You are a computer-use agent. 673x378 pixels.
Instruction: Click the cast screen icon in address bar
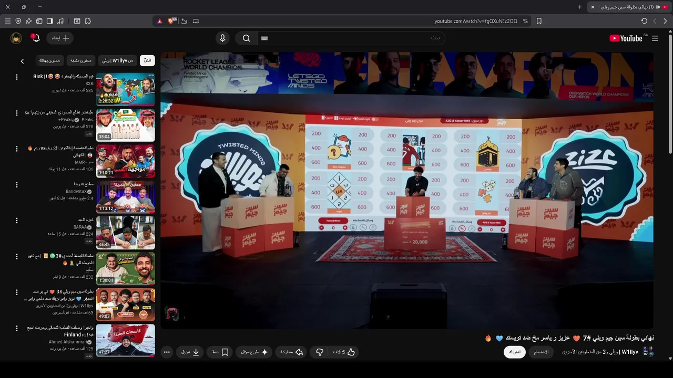point(196,21)
